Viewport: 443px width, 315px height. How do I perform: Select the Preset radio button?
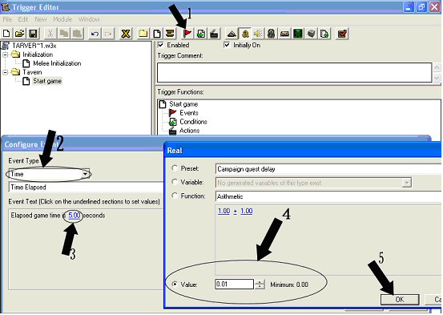pyautogui.click(x=175, y=168)
